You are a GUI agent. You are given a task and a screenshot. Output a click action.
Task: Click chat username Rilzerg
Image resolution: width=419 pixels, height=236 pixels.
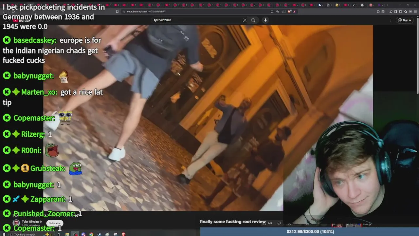(x=33, y=134)
